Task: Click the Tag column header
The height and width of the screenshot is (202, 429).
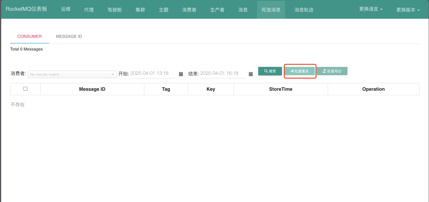Action: (x=166, y=89)
